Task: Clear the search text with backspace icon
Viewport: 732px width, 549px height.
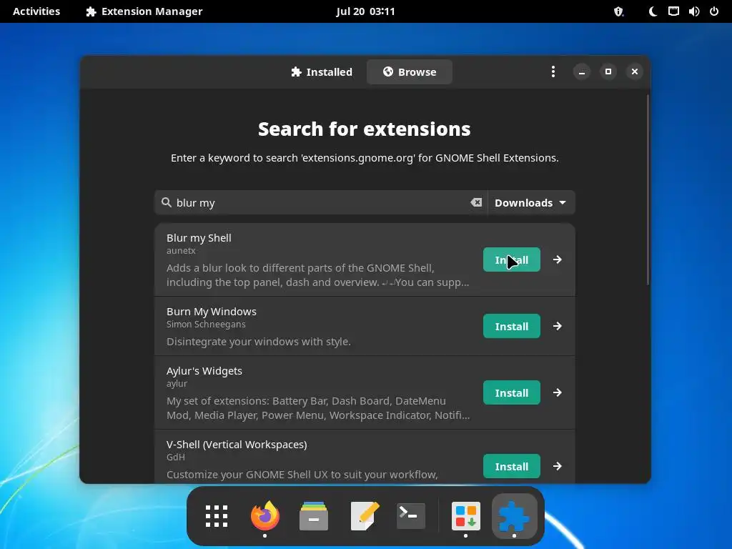Action: click(x=475, y=202)
